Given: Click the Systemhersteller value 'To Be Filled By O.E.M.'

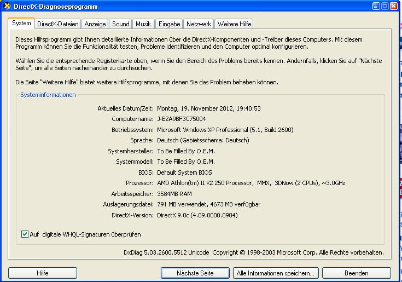Looking at the screenshot, I should tap(186, 151).
